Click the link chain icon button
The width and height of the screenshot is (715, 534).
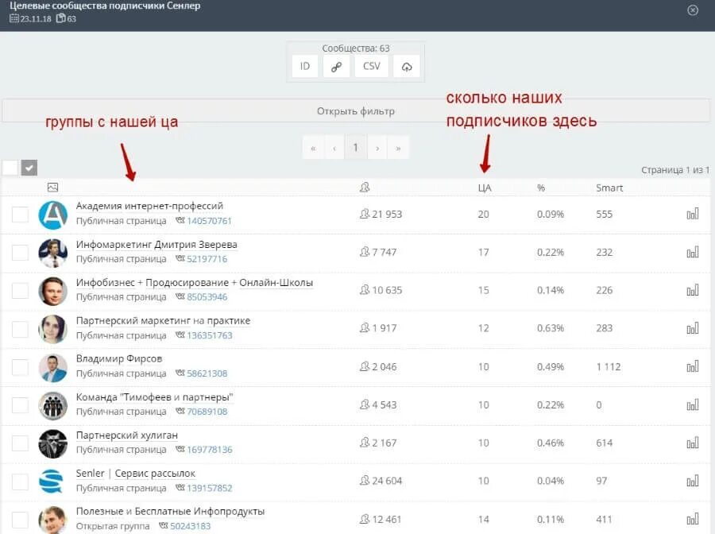click(336, 67)
